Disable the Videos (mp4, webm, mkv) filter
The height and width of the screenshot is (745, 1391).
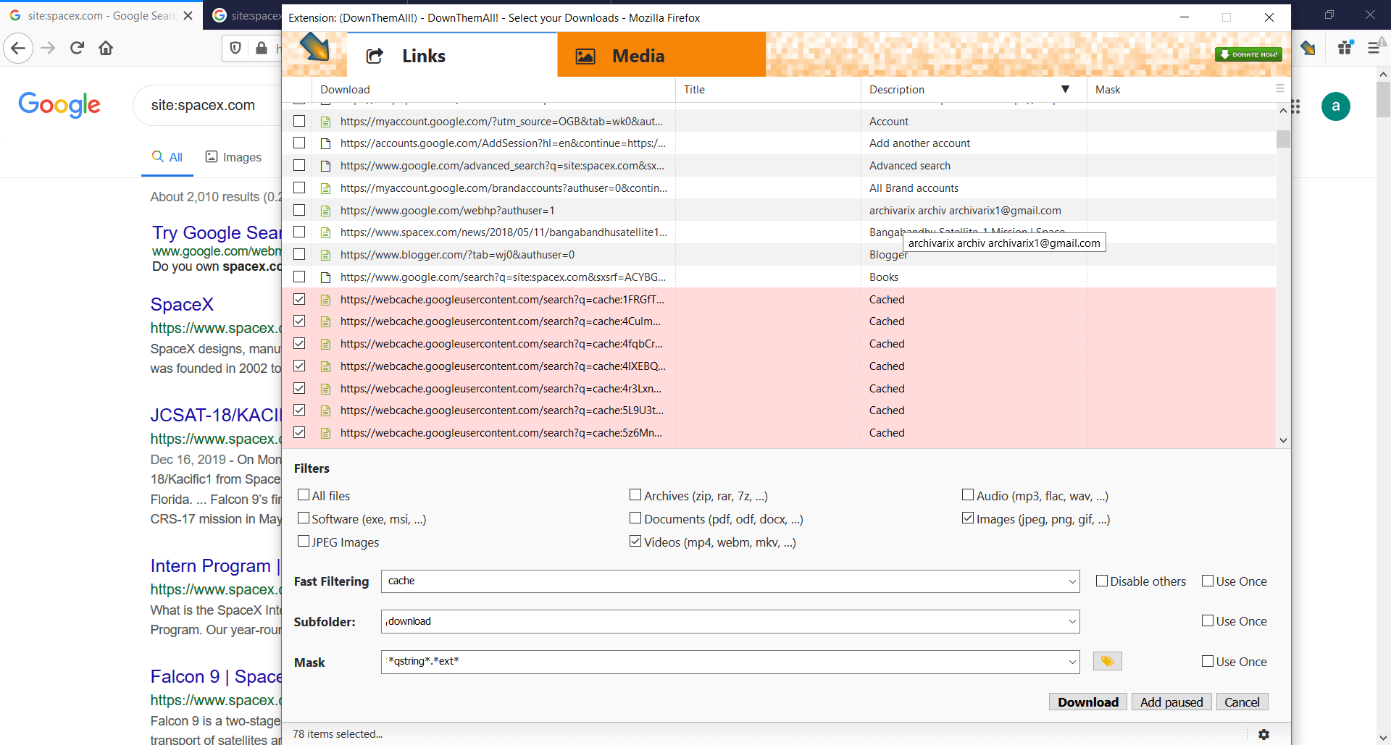click(x=635, y=542)
